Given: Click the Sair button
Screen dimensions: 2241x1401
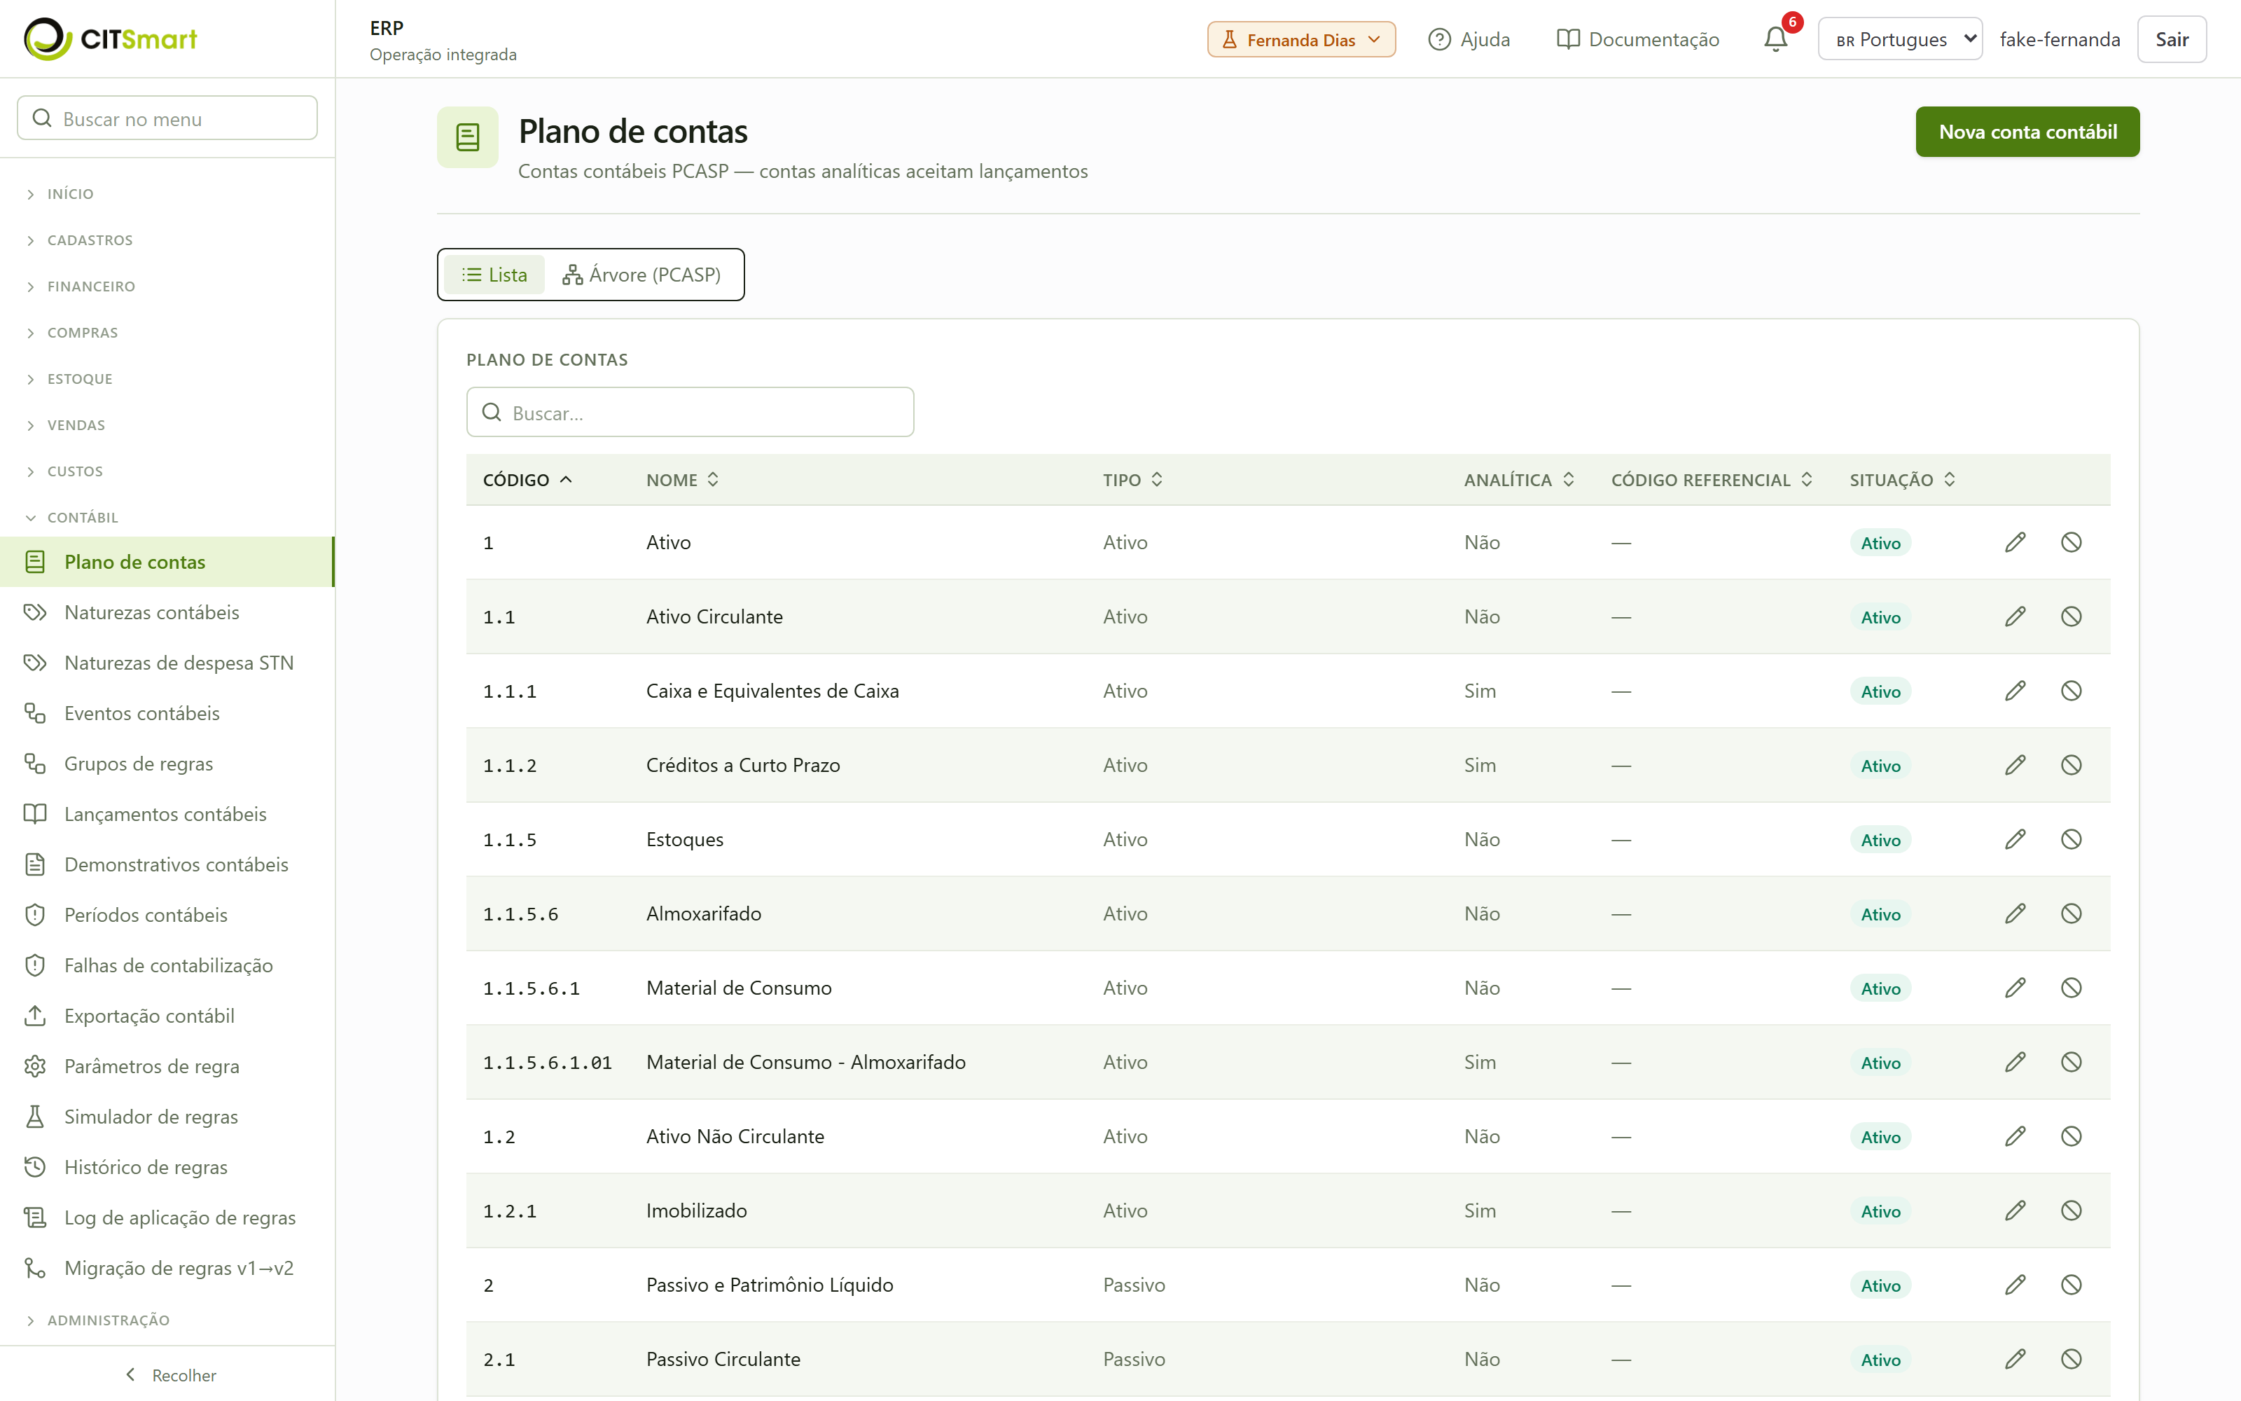Looking at the screenshot, I should (2172, 39).
